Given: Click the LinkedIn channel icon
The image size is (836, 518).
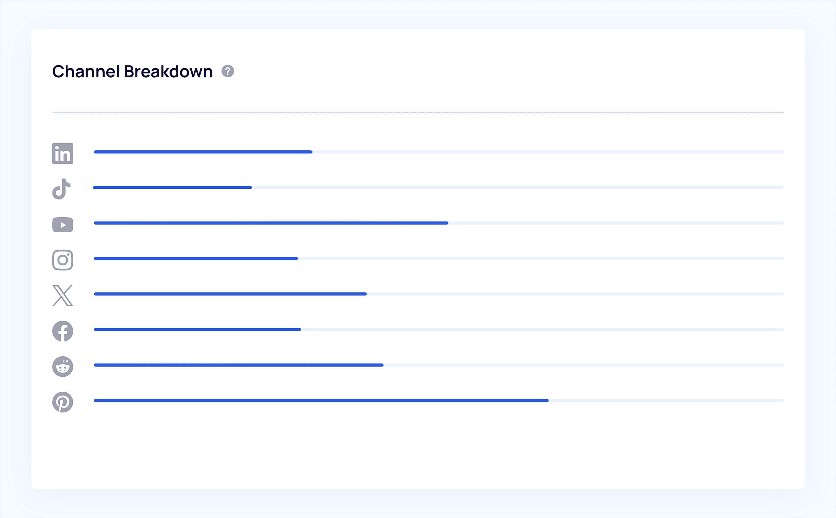Looking at the screenshot, I should [63, 153].
